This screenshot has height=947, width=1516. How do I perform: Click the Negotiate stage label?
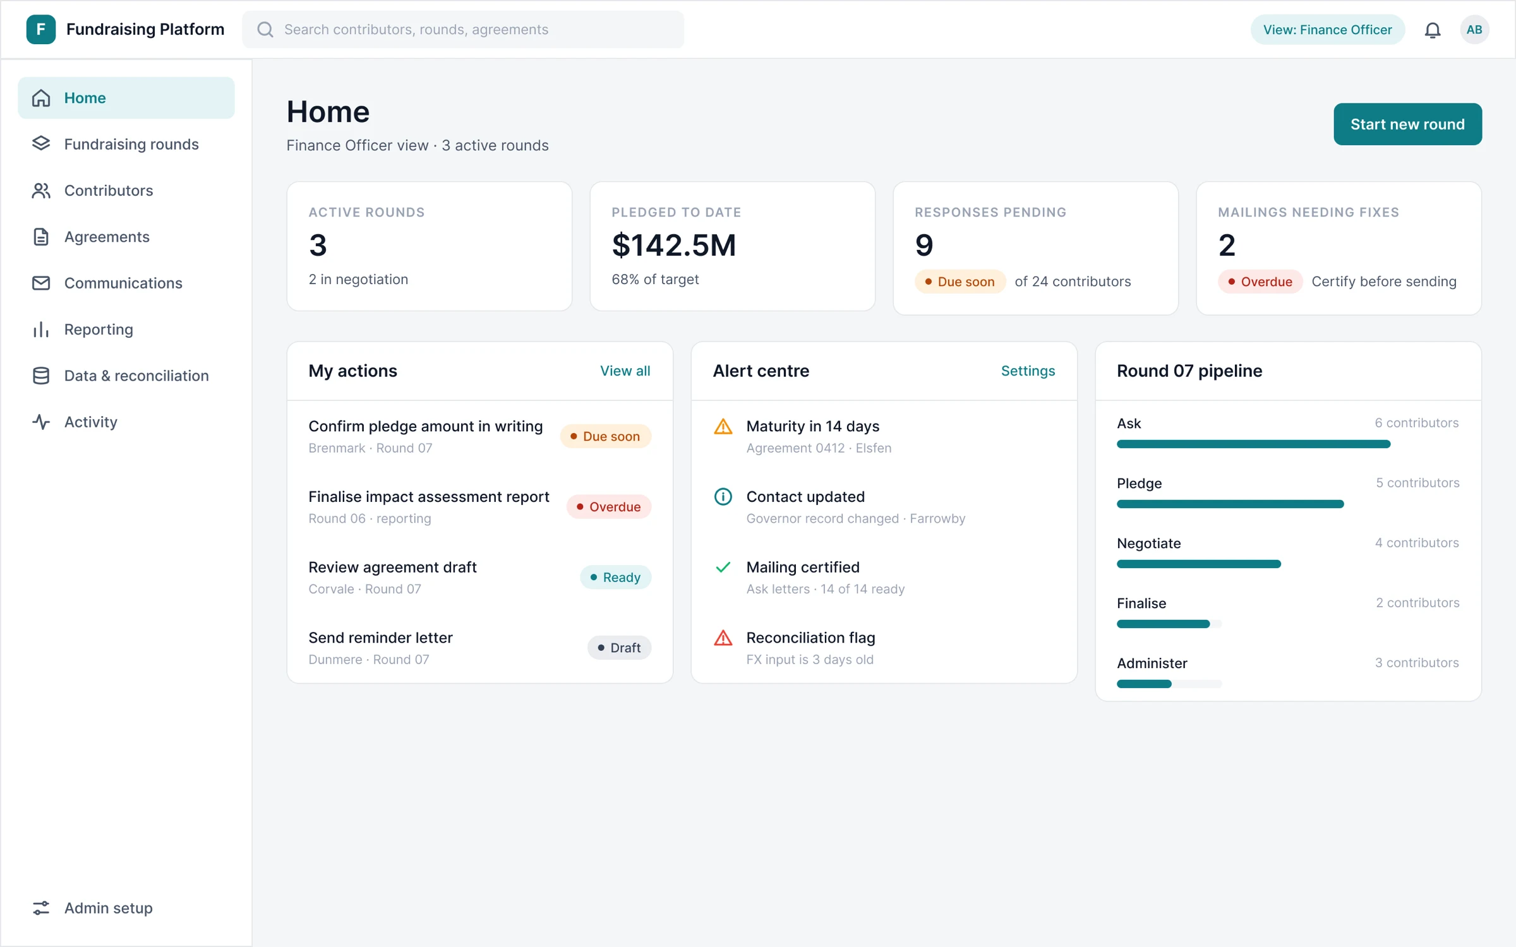[x=1148, y=543]
